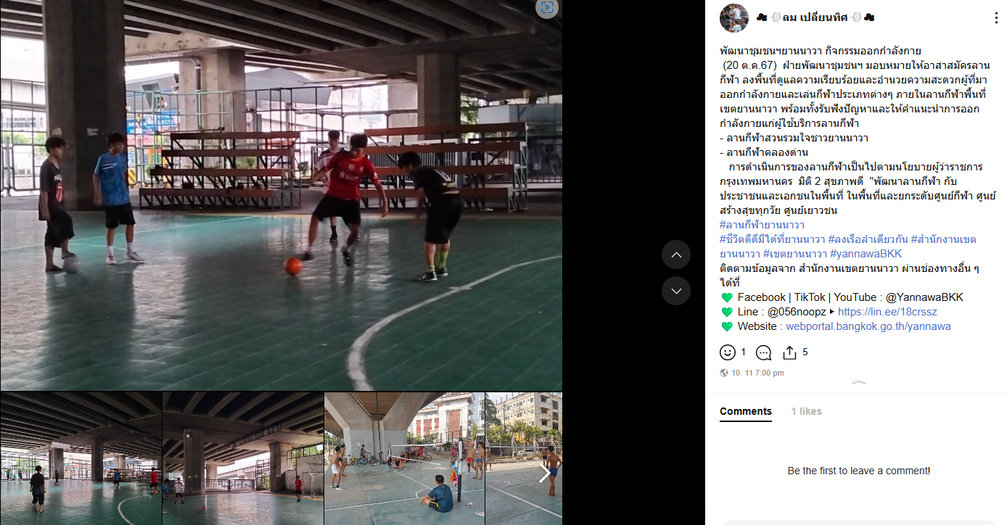Open the lin.ee/18crssz link

pyautogui.click(x=887, y=312)
